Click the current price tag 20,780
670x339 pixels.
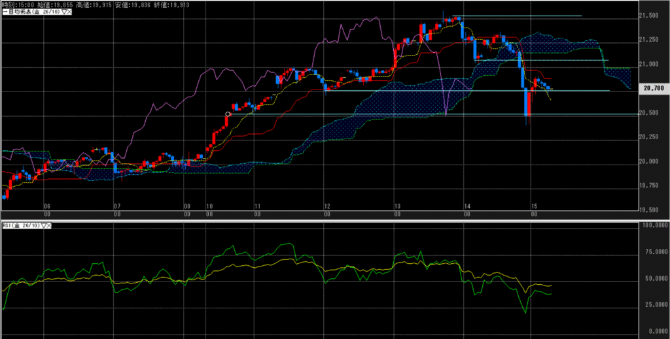click(x=654, y=88)
